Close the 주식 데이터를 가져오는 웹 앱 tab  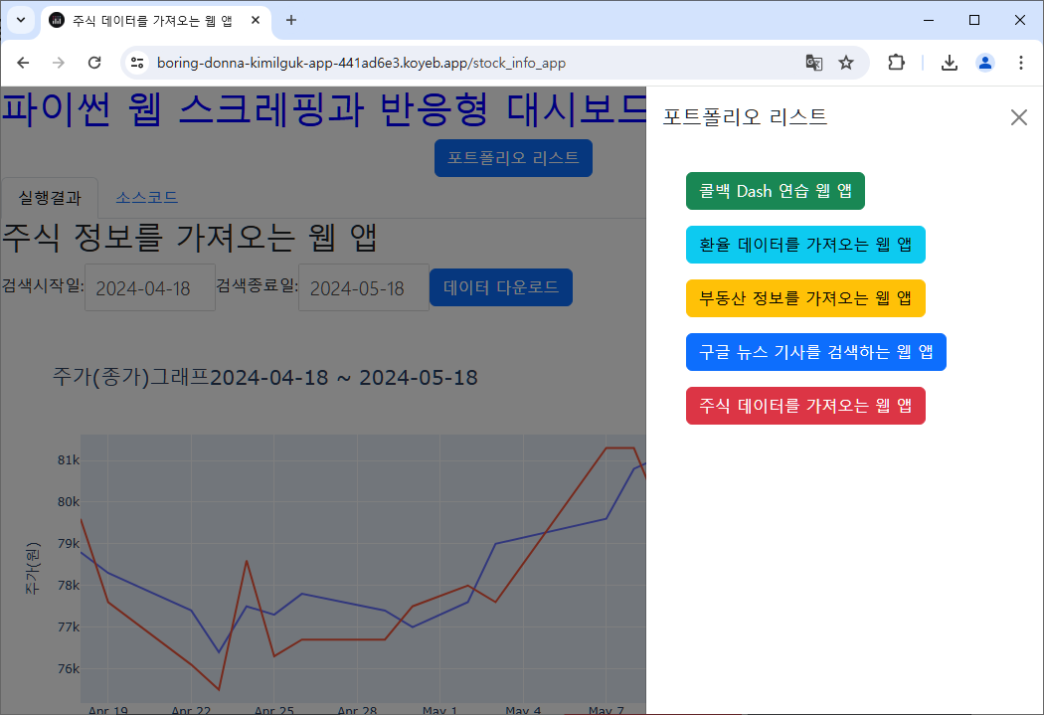tap(255, 20)
